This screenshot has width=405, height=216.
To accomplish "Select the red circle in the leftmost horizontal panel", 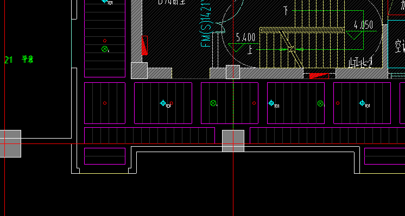I will click(105, 103).
